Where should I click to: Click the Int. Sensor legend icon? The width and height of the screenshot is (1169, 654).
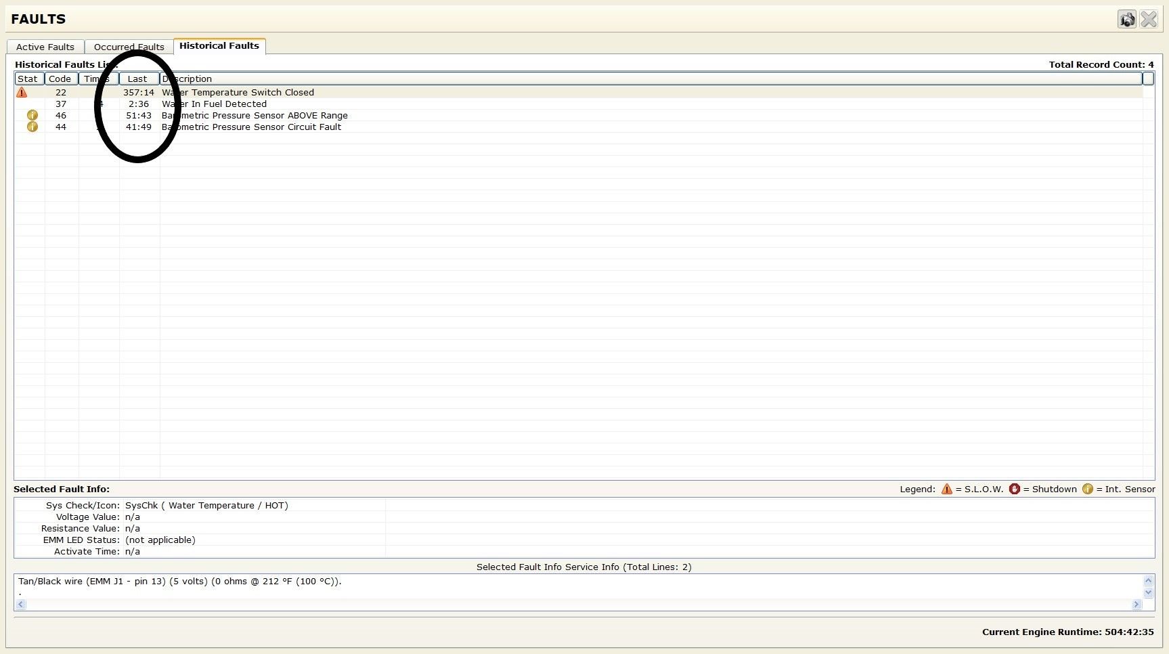[x=1087, y=489]
